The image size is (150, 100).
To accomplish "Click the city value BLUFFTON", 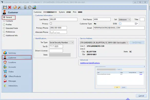I will (91, 52).
